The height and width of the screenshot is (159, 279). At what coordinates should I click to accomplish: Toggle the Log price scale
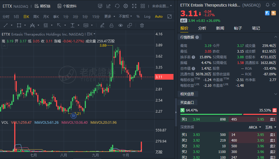tap(147, 16)
